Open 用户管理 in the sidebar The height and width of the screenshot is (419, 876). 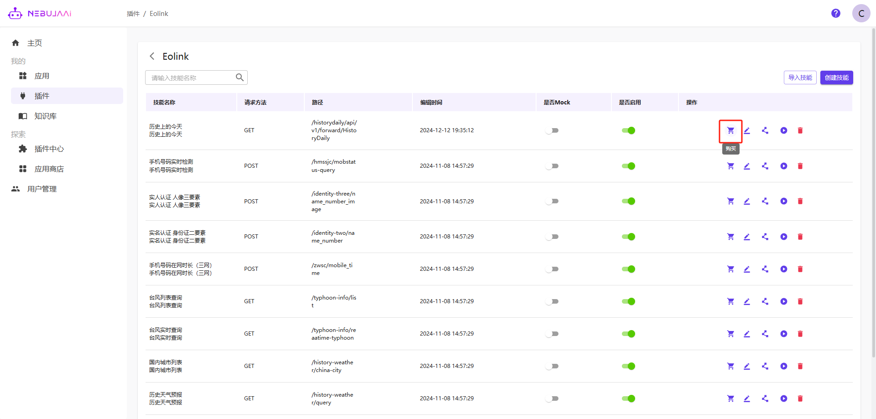click(x=42, y=189)
